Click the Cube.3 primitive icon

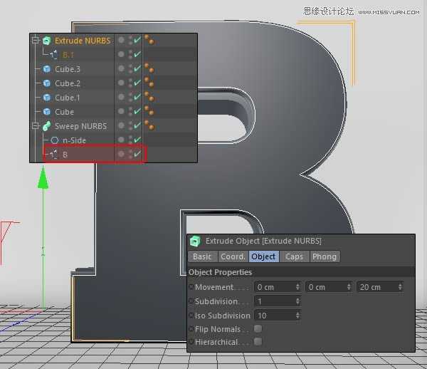[x=47, y=69]
